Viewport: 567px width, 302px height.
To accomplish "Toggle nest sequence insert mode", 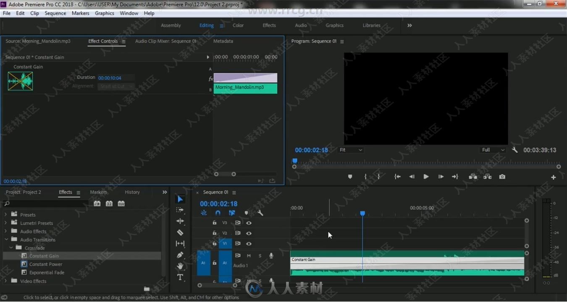I will pos(204,213).
